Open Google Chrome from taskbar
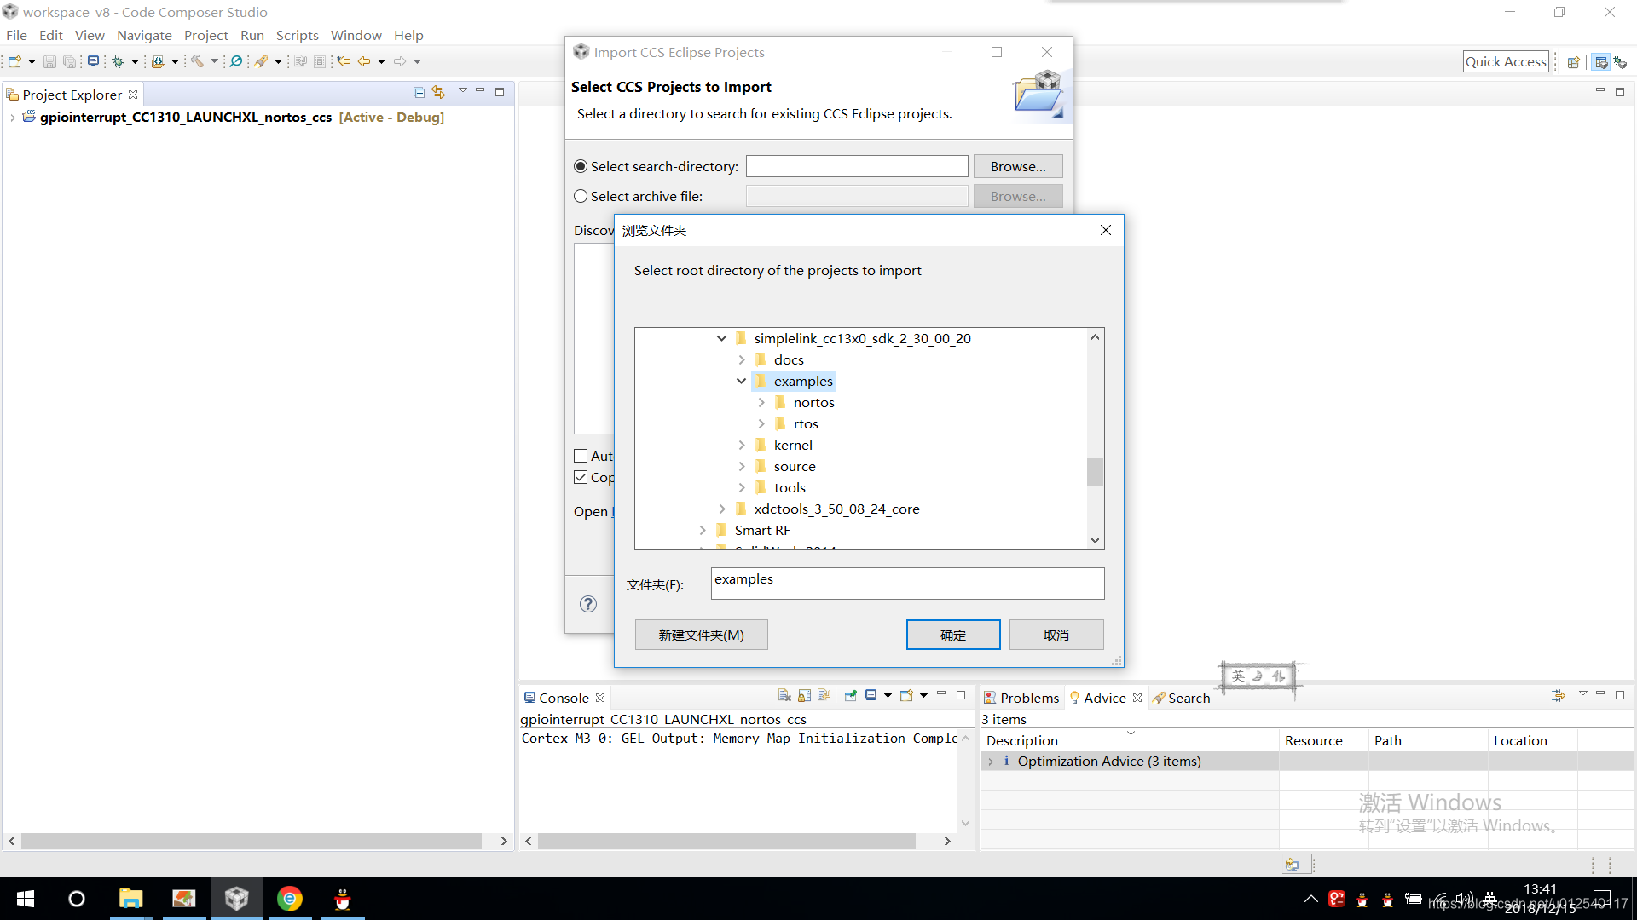The image size is (1637, 920). pyautogui.click(x=290, y=899)
